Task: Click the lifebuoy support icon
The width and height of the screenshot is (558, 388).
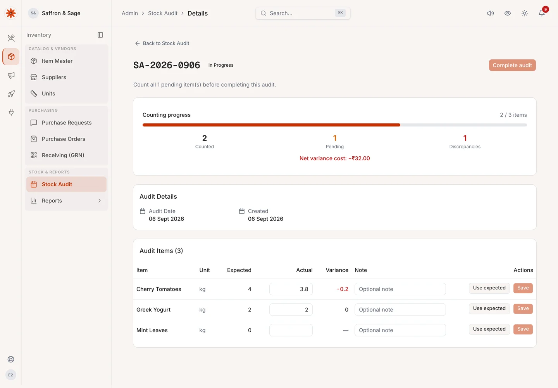Action: [11, 359]
